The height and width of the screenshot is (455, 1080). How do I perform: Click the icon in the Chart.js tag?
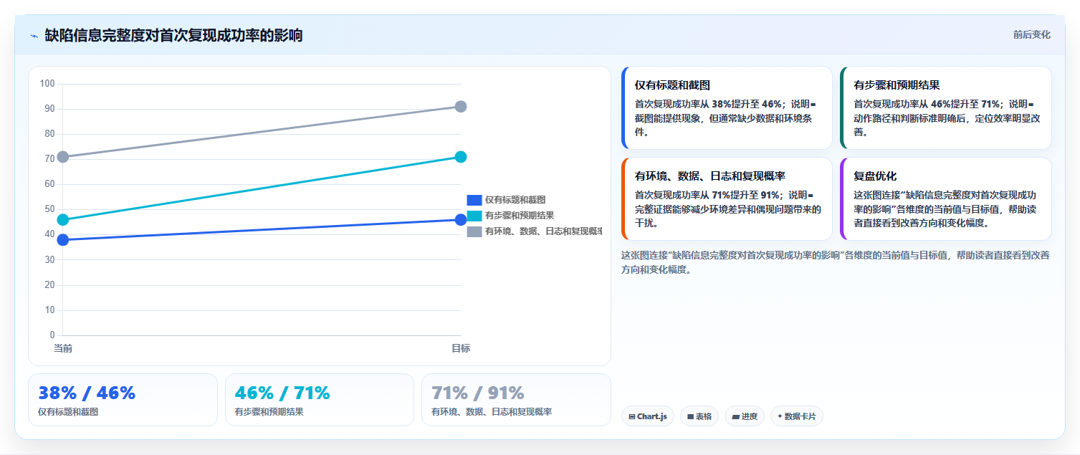pos(632,416)
